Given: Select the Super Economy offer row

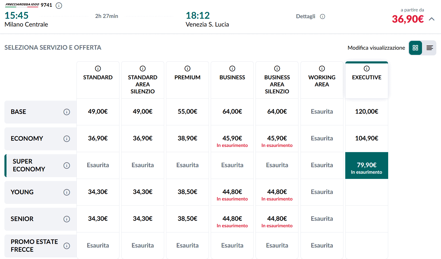Looking at the screenshot, I should click(29, 165).
